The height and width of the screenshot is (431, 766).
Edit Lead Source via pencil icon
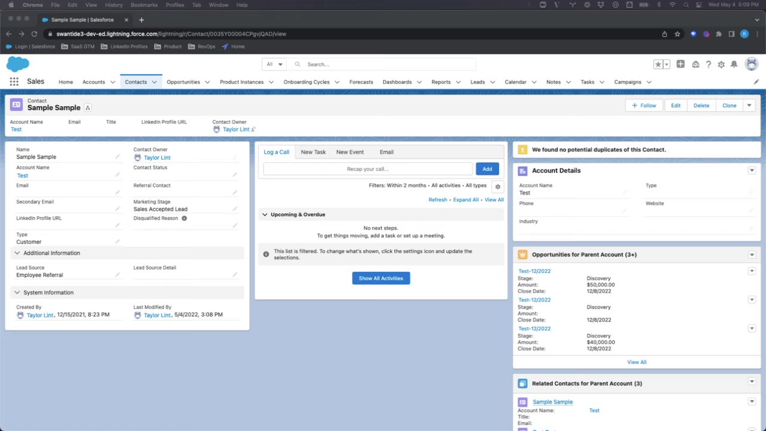click(117, 275)
